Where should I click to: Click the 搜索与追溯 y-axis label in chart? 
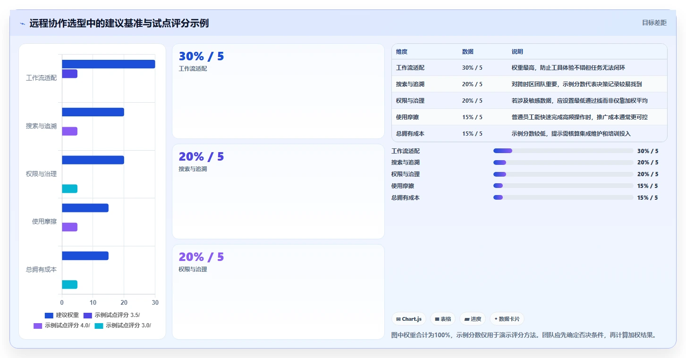point(42,126)
